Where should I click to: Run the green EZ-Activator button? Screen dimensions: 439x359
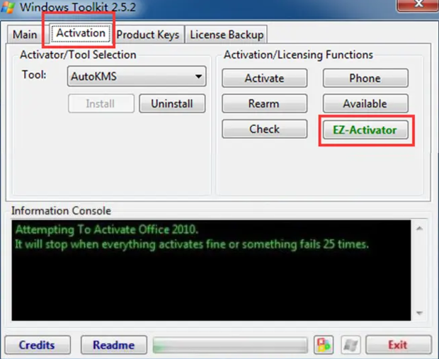tap(365, 130)
